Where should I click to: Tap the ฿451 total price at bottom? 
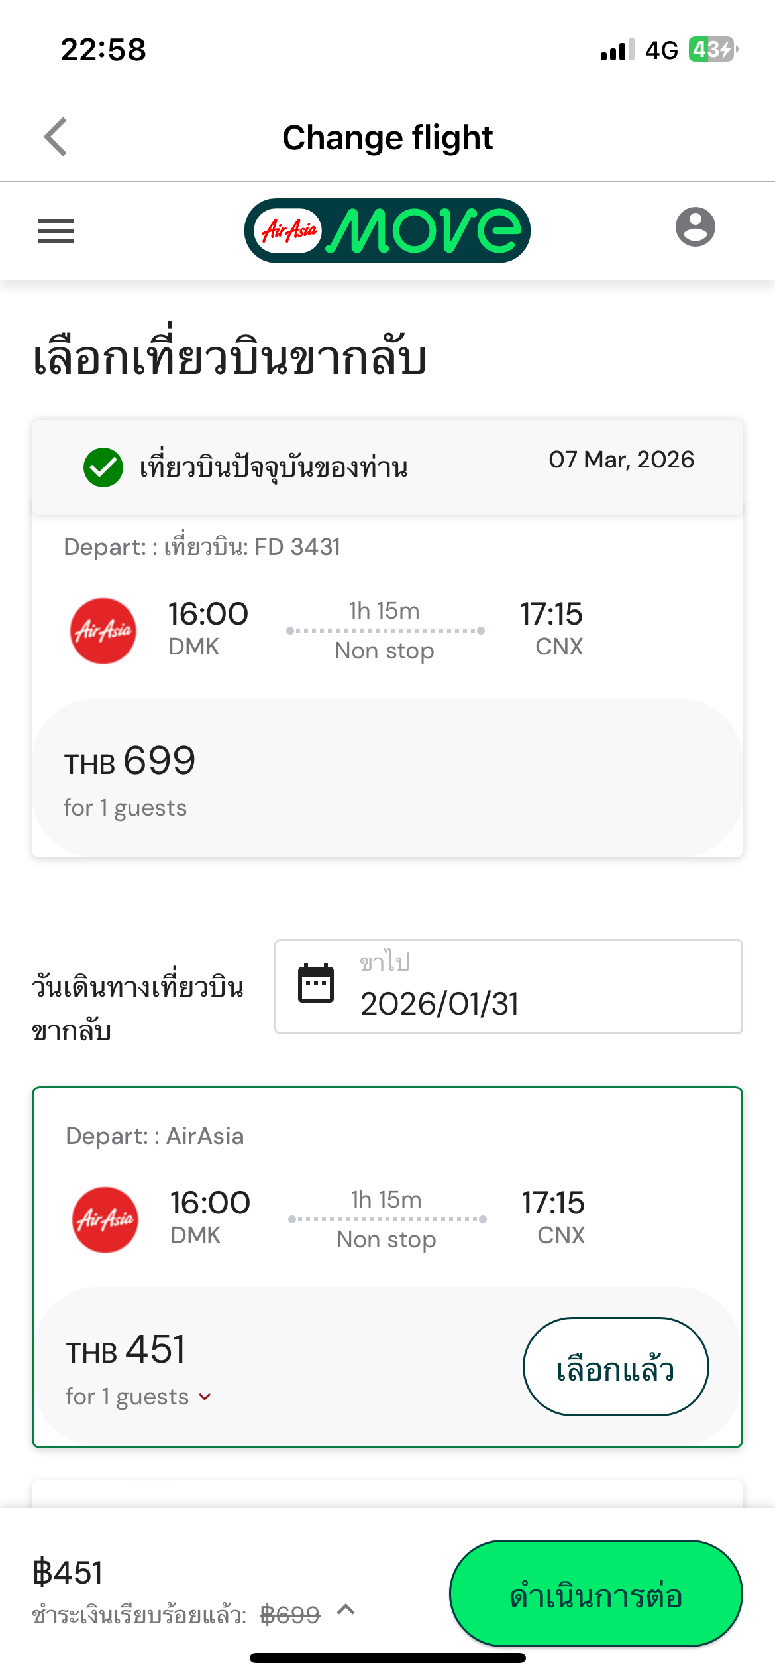pyautogui.click(x=68, y=1573)
